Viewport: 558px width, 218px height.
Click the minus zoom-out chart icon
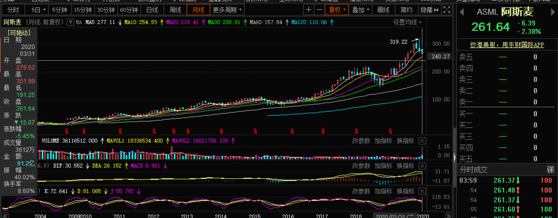point(319,10)
